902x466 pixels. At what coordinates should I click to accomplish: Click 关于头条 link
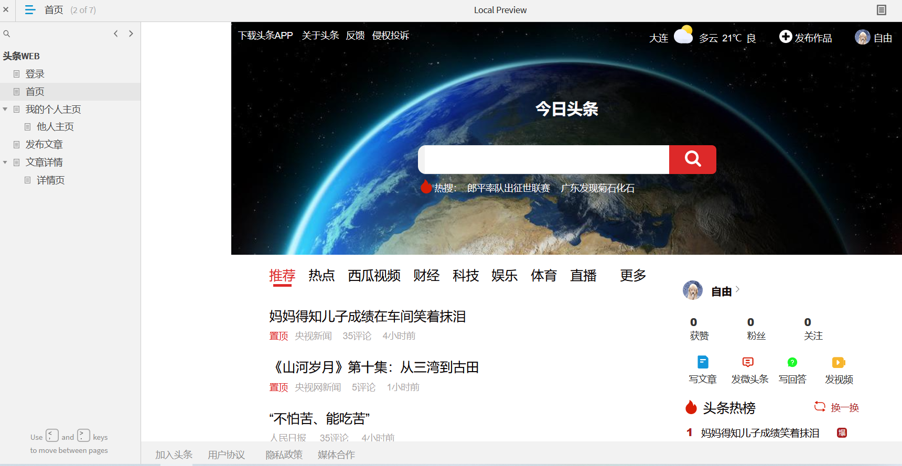pyautogui.click(x=320, y=35)
